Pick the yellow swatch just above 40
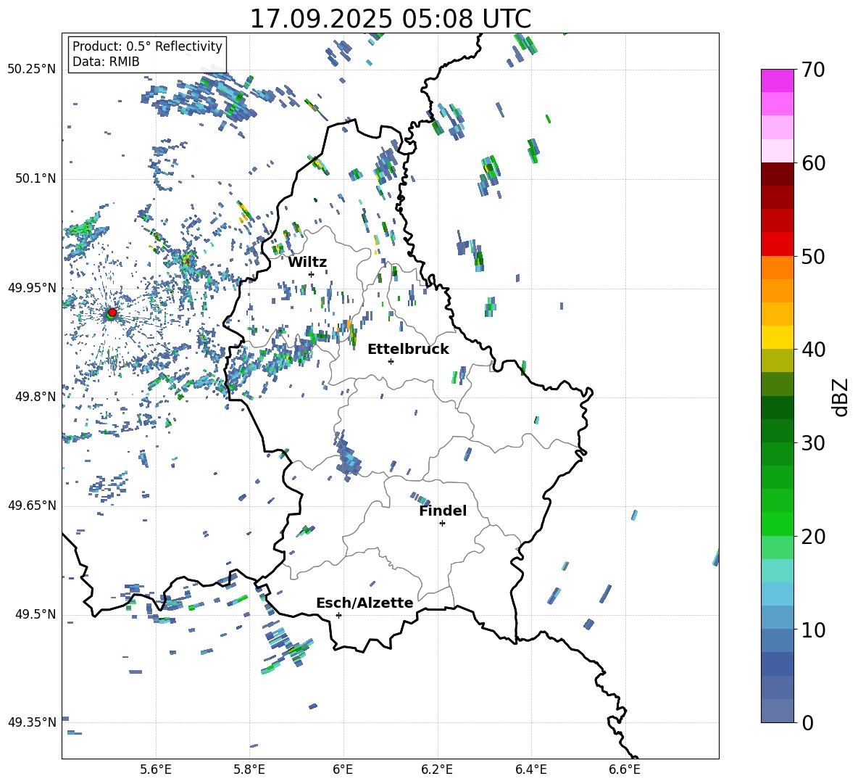 pyautogui.click(x=778, y=337)
